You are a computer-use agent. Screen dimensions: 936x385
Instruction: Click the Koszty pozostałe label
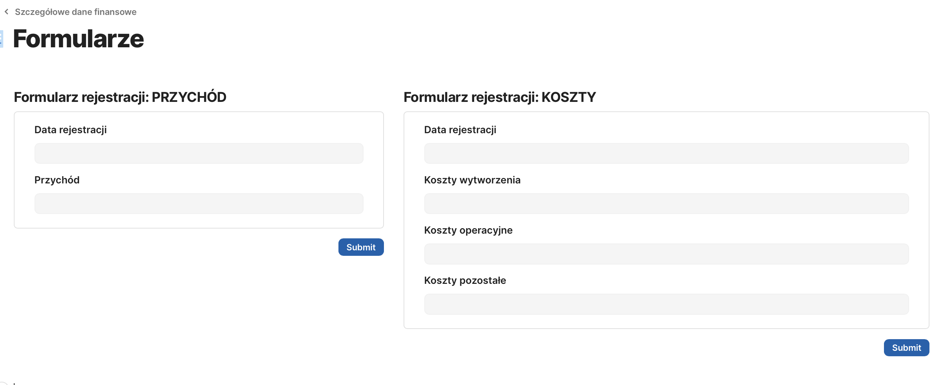pyautogui.click(x=465, y=281)
